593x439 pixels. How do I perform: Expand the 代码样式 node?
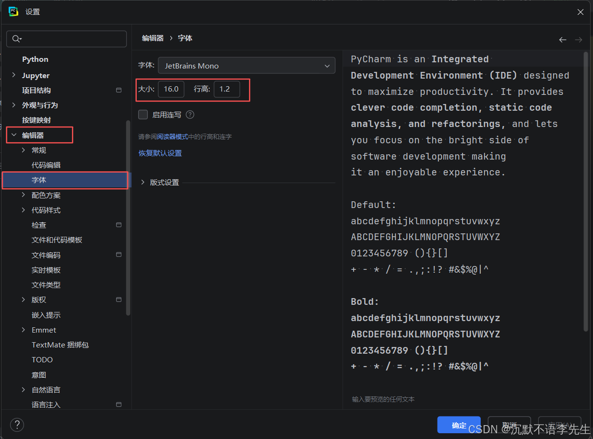pos(24,210)
